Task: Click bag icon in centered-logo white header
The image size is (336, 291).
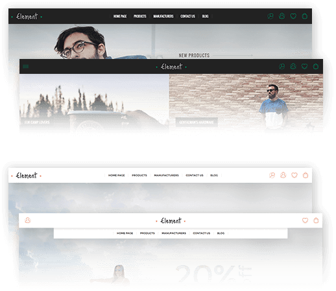Action: (316, 220)
